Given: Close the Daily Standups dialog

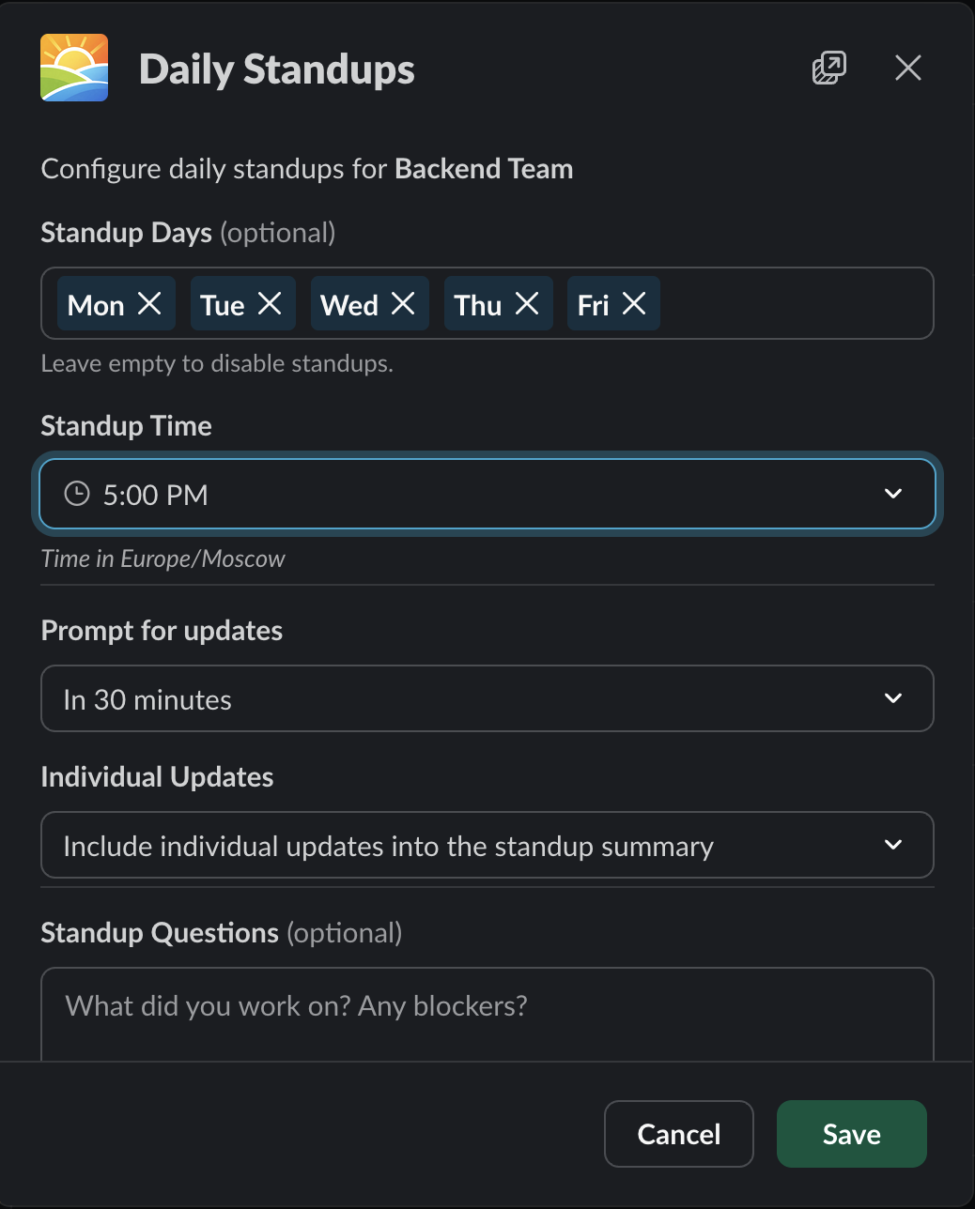Looking at the screenshot, I should pyautogui.click(x=907, y=68).
